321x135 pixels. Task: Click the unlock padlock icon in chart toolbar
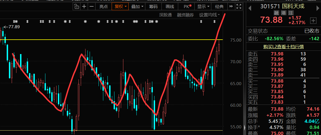[76, 7]
